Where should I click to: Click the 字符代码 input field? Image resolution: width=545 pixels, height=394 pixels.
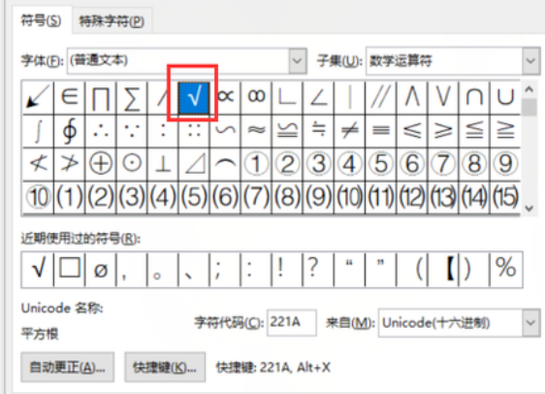click(x=292, y=322)
